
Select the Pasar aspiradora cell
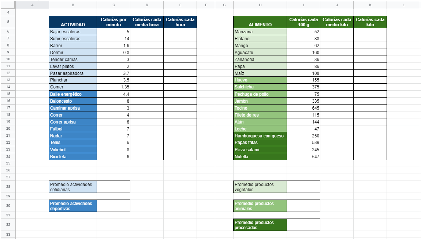coord(73,73)
